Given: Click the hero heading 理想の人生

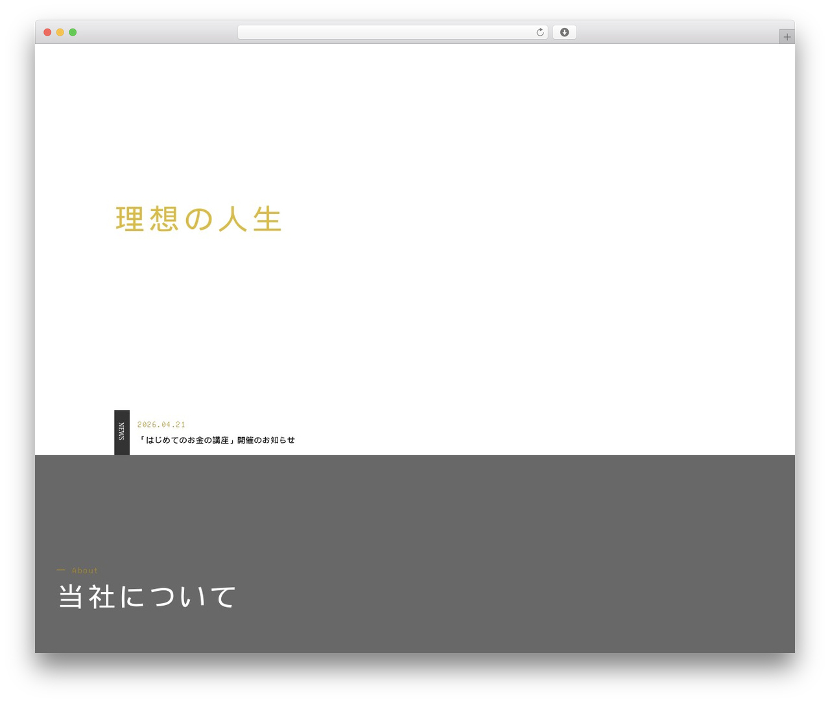Looking at the screenshot, I should point(198,219).
